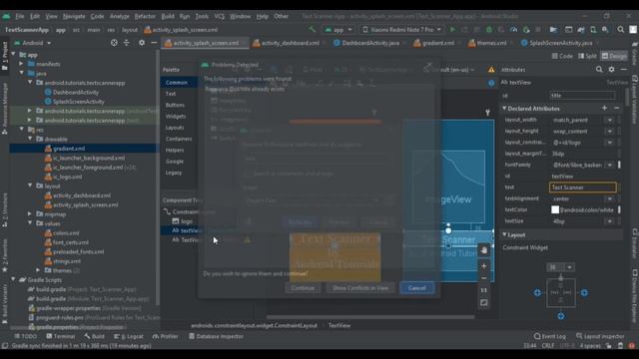The image size is (639, 359).
Task: Open the Event Log
Action: [x=550, y=336]
